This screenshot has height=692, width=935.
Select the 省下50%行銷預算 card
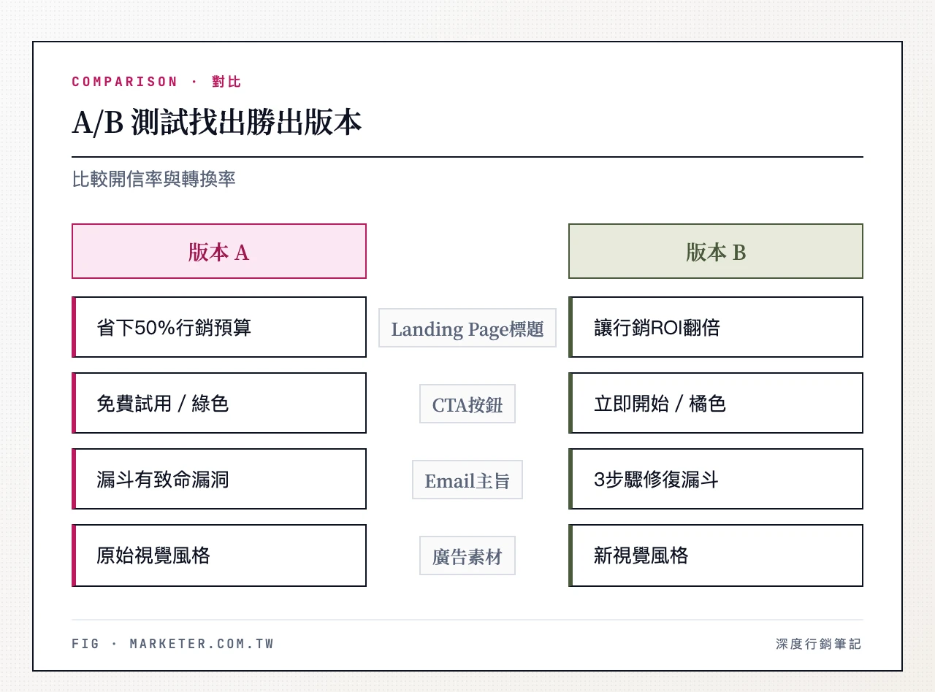pos(219,327)
